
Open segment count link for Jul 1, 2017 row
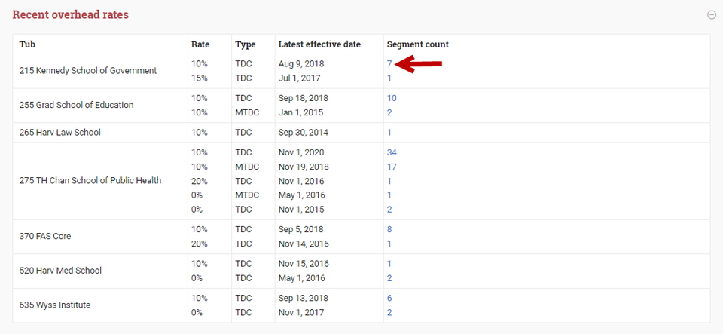(x=389, y=78)
